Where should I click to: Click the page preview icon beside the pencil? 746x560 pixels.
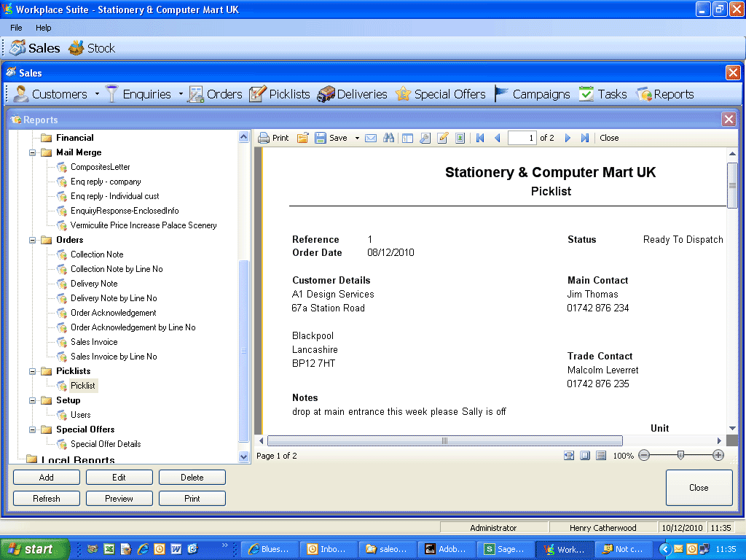460,138
